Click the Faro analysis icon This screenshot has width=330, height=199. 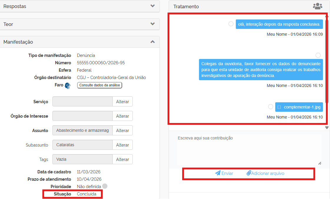coord(68,85)
